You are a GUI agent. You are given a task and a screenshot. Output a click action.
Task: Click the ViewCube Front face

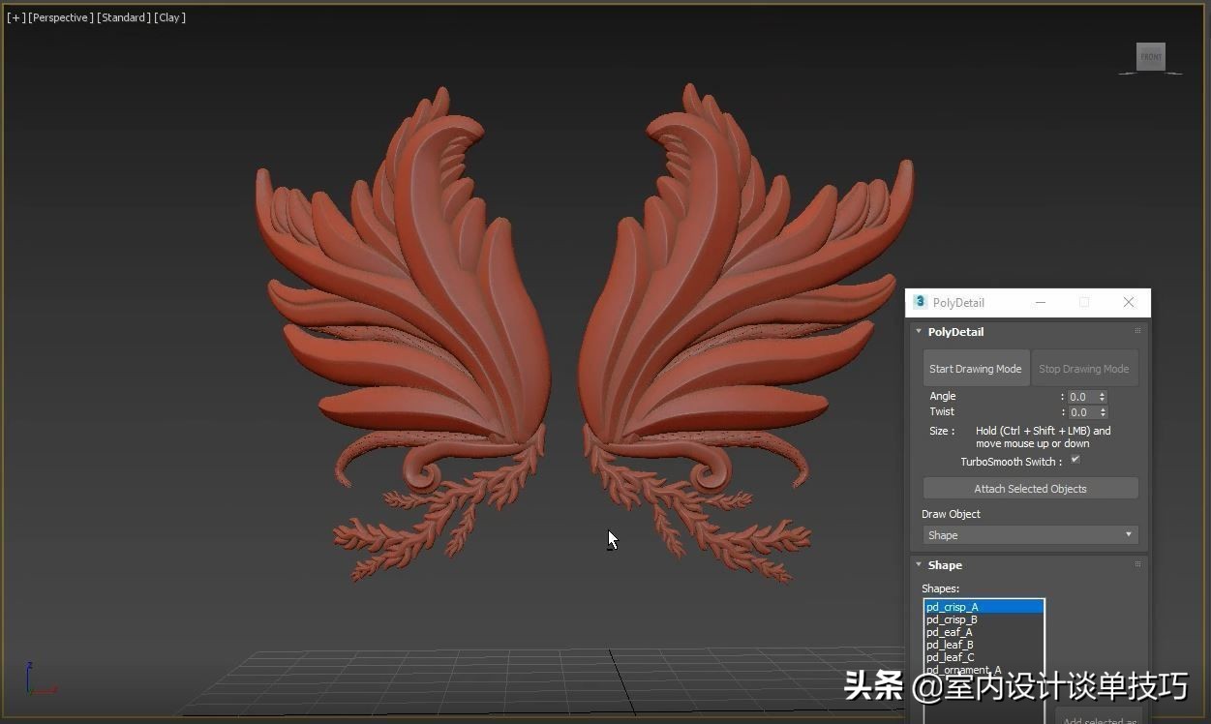(x=1150, y=57)
